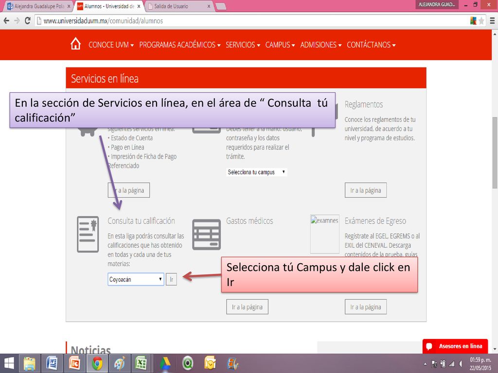The height and width of the screenshot is (373, 498).
Task: Click the clock and date in taskbar
Action: (x=480, y=364)
